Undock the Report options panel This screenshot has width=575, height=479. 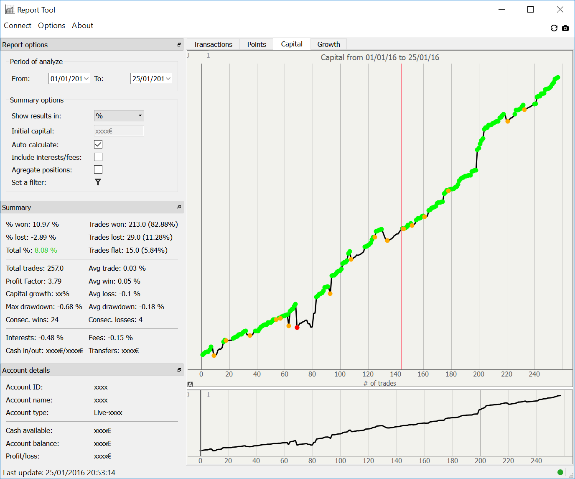pyautogui.click(x=179, y=45)
